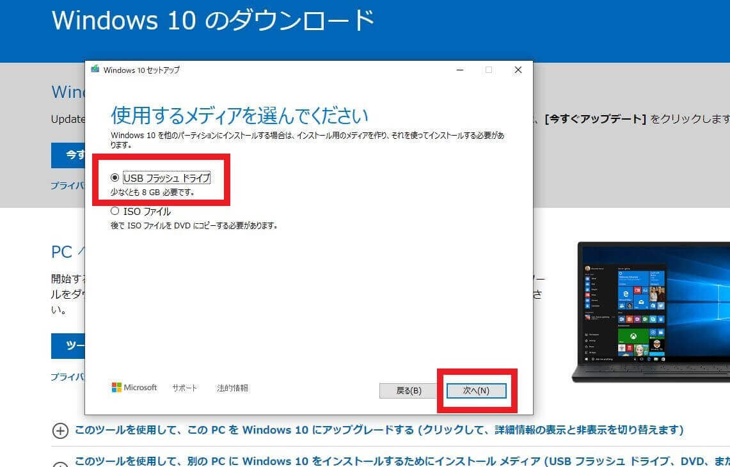The image size is (730, 467).
Task: Click the laptop image on the webpage
Action: [651, 312]
